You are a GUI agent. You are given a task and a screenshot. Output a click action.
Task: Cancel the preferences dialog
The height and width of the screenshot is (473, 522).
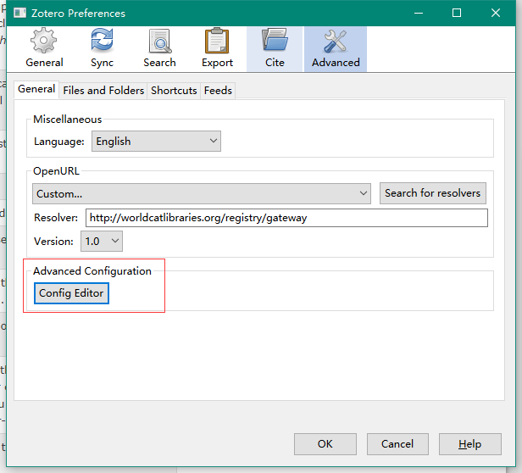click(x=397, y=444)
